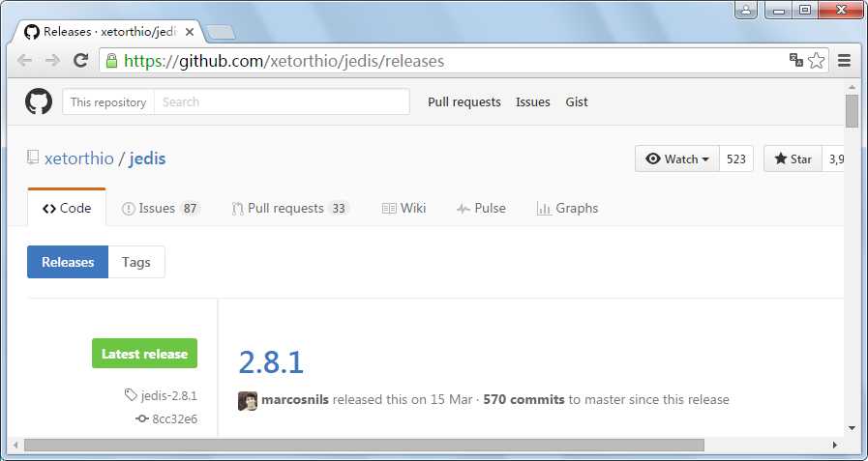
Task: Open the Issues tab with 87
Action: [x=160, y=209]
